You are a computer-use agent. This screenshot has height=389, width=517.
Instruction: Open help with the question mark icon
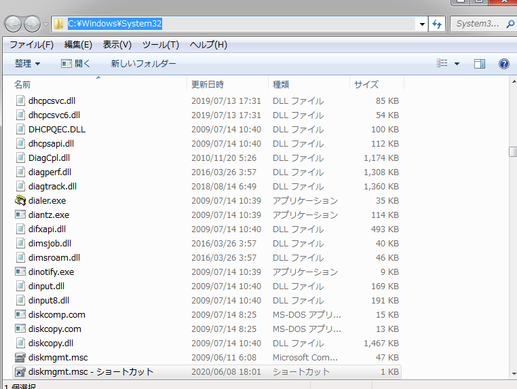tap(504, 64)
